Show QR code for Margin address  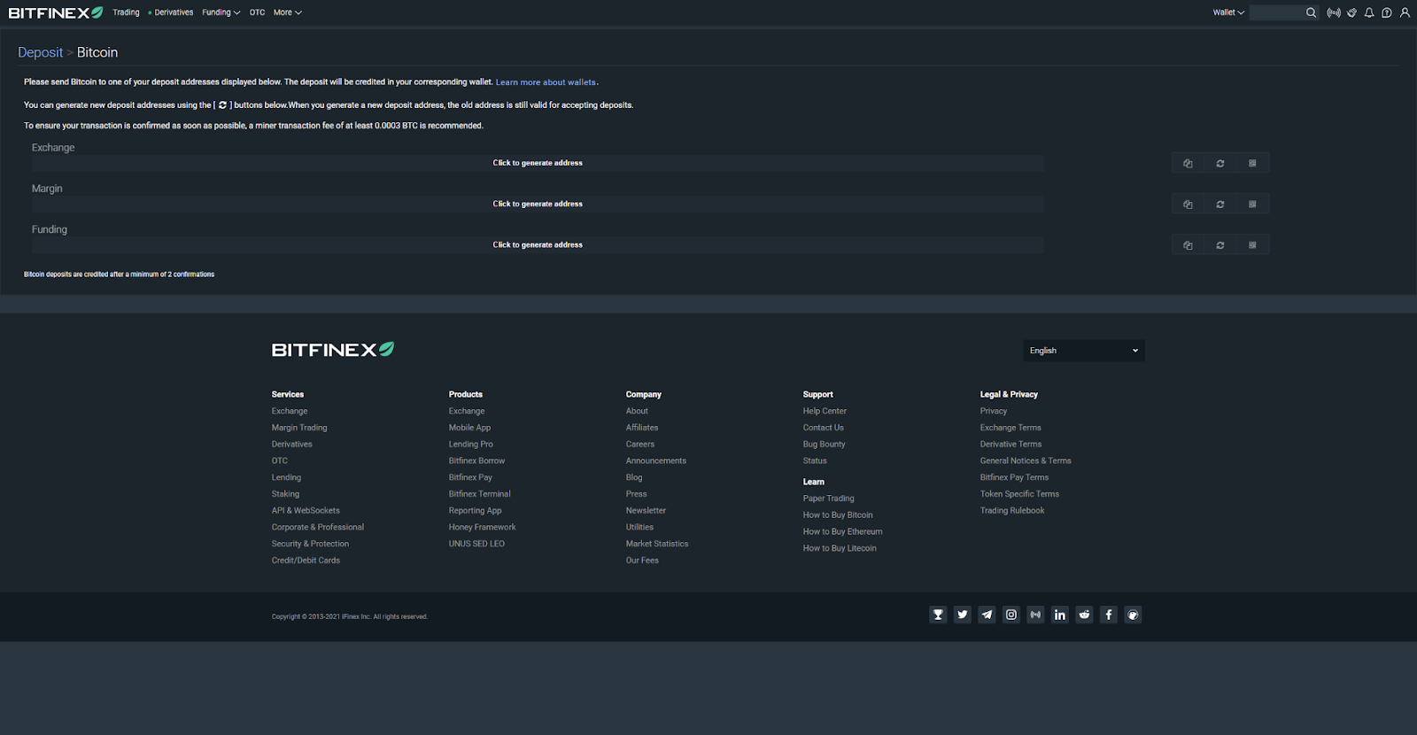tap(1252, 204)
